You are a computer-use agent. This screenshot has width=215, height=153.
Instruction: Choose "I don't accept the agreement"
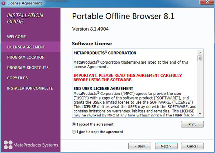(74, 132)
